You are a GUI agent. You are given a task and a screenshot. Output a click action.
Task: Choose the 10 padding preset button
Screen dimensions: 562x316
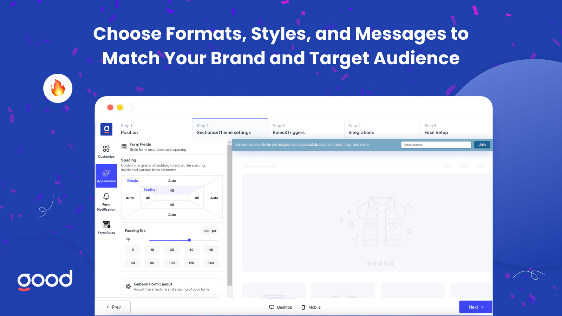pyautogui.click(x=152, y=250)
